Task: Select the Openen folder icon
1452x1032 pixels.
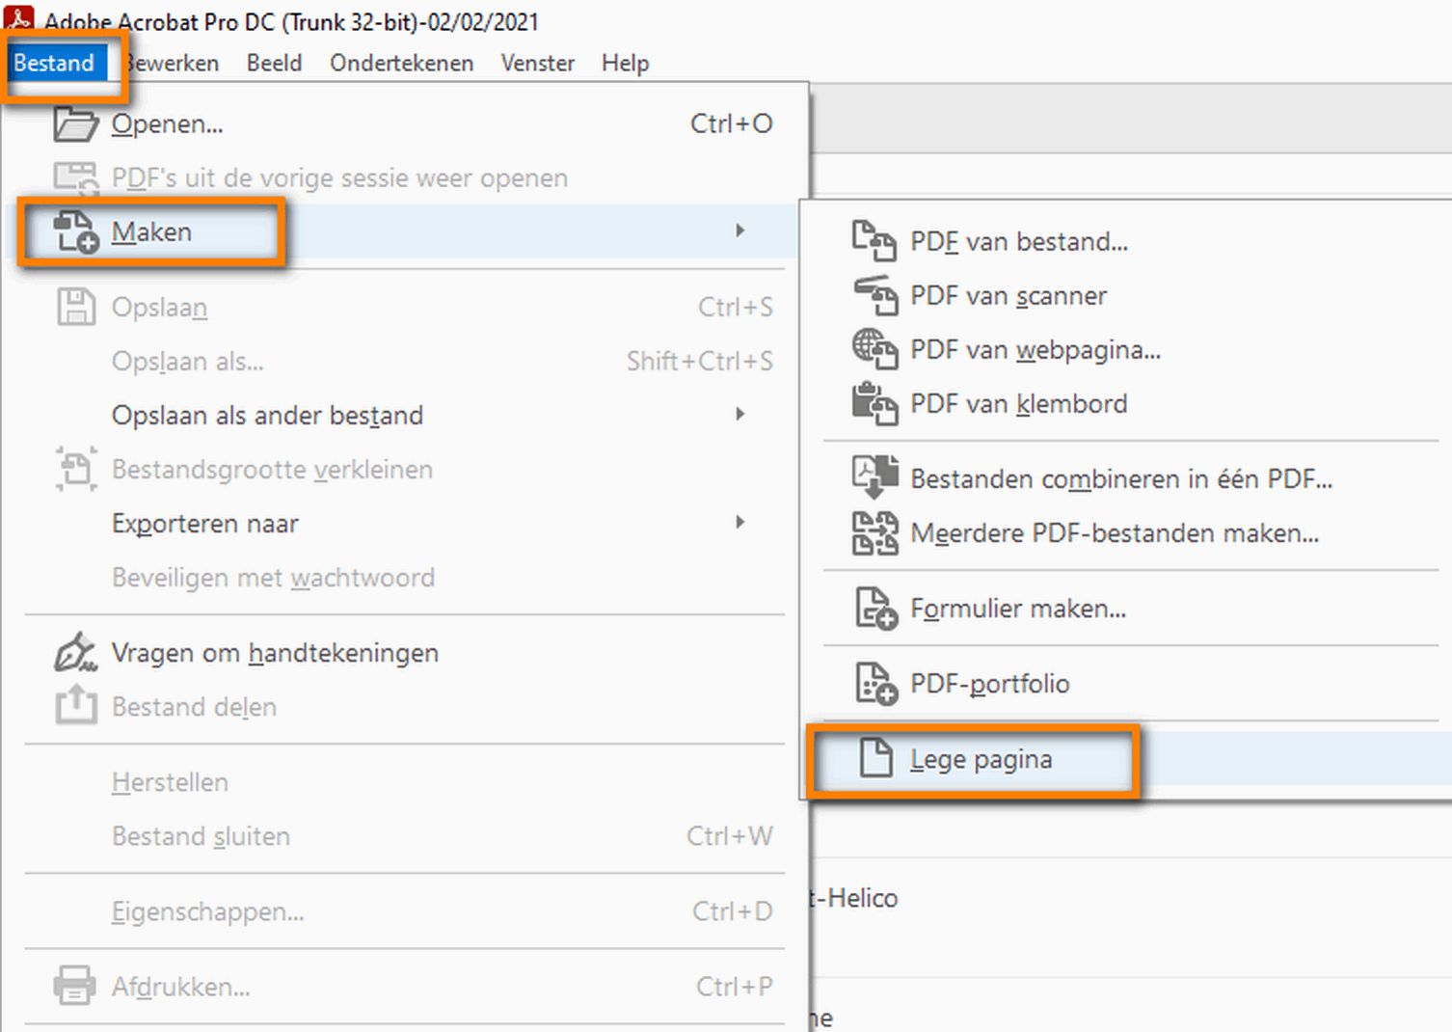Action: 75,123
